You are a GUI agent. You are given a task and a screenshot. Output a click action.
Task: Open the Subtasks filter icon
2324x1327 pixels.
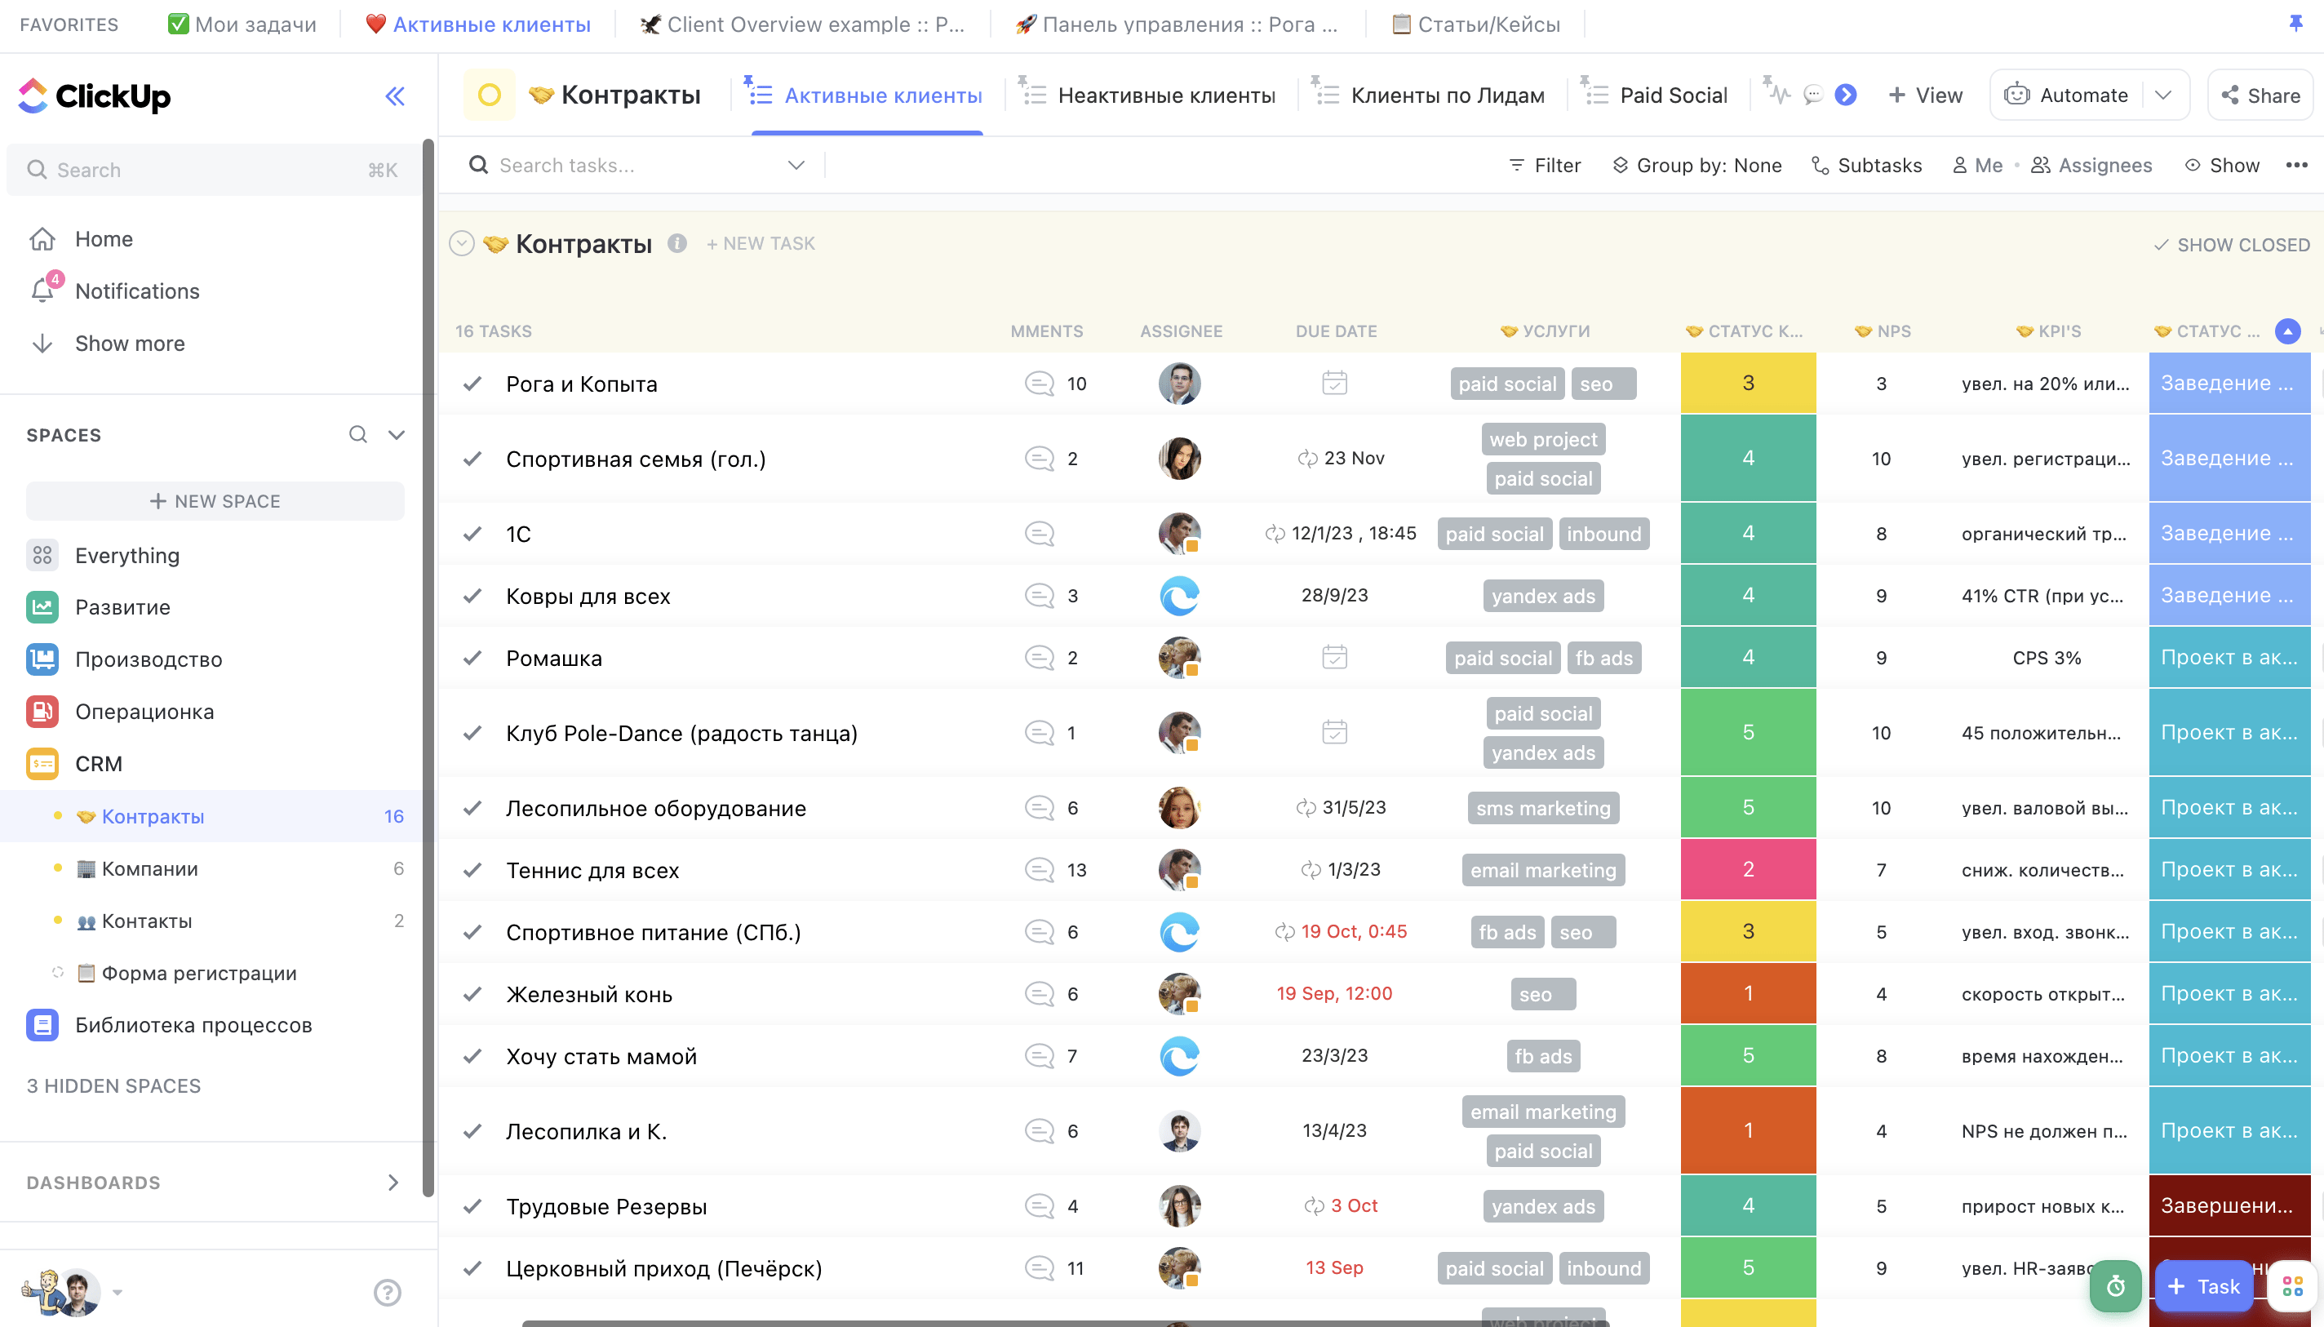coord(1818,165)
